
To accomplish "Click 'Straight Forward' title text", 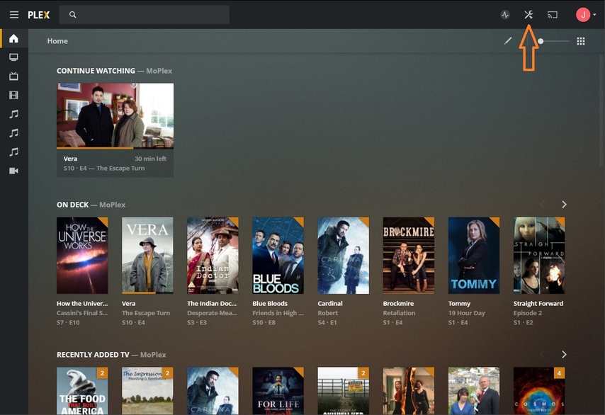I will pyautogui.click(x=538, y=304).
